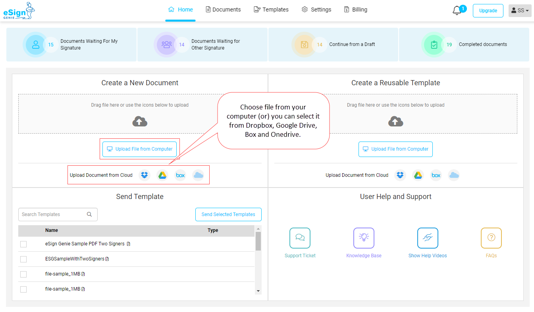Click 15 count on Waiting For My Signature
The height and width of the screenshot is (312, 534).
(x=51, y=45)
